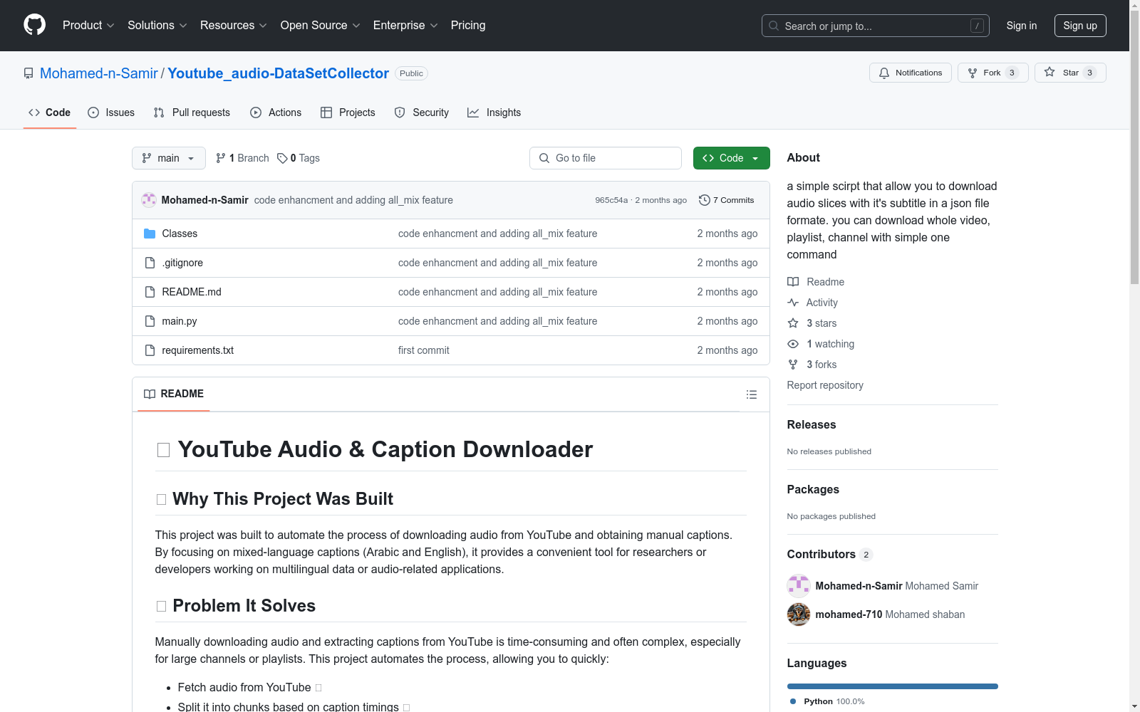This screenshot has width=1140, height=712.
Task: Open mohamed-710 contributor profile name
Action: [x=849, y=614]
